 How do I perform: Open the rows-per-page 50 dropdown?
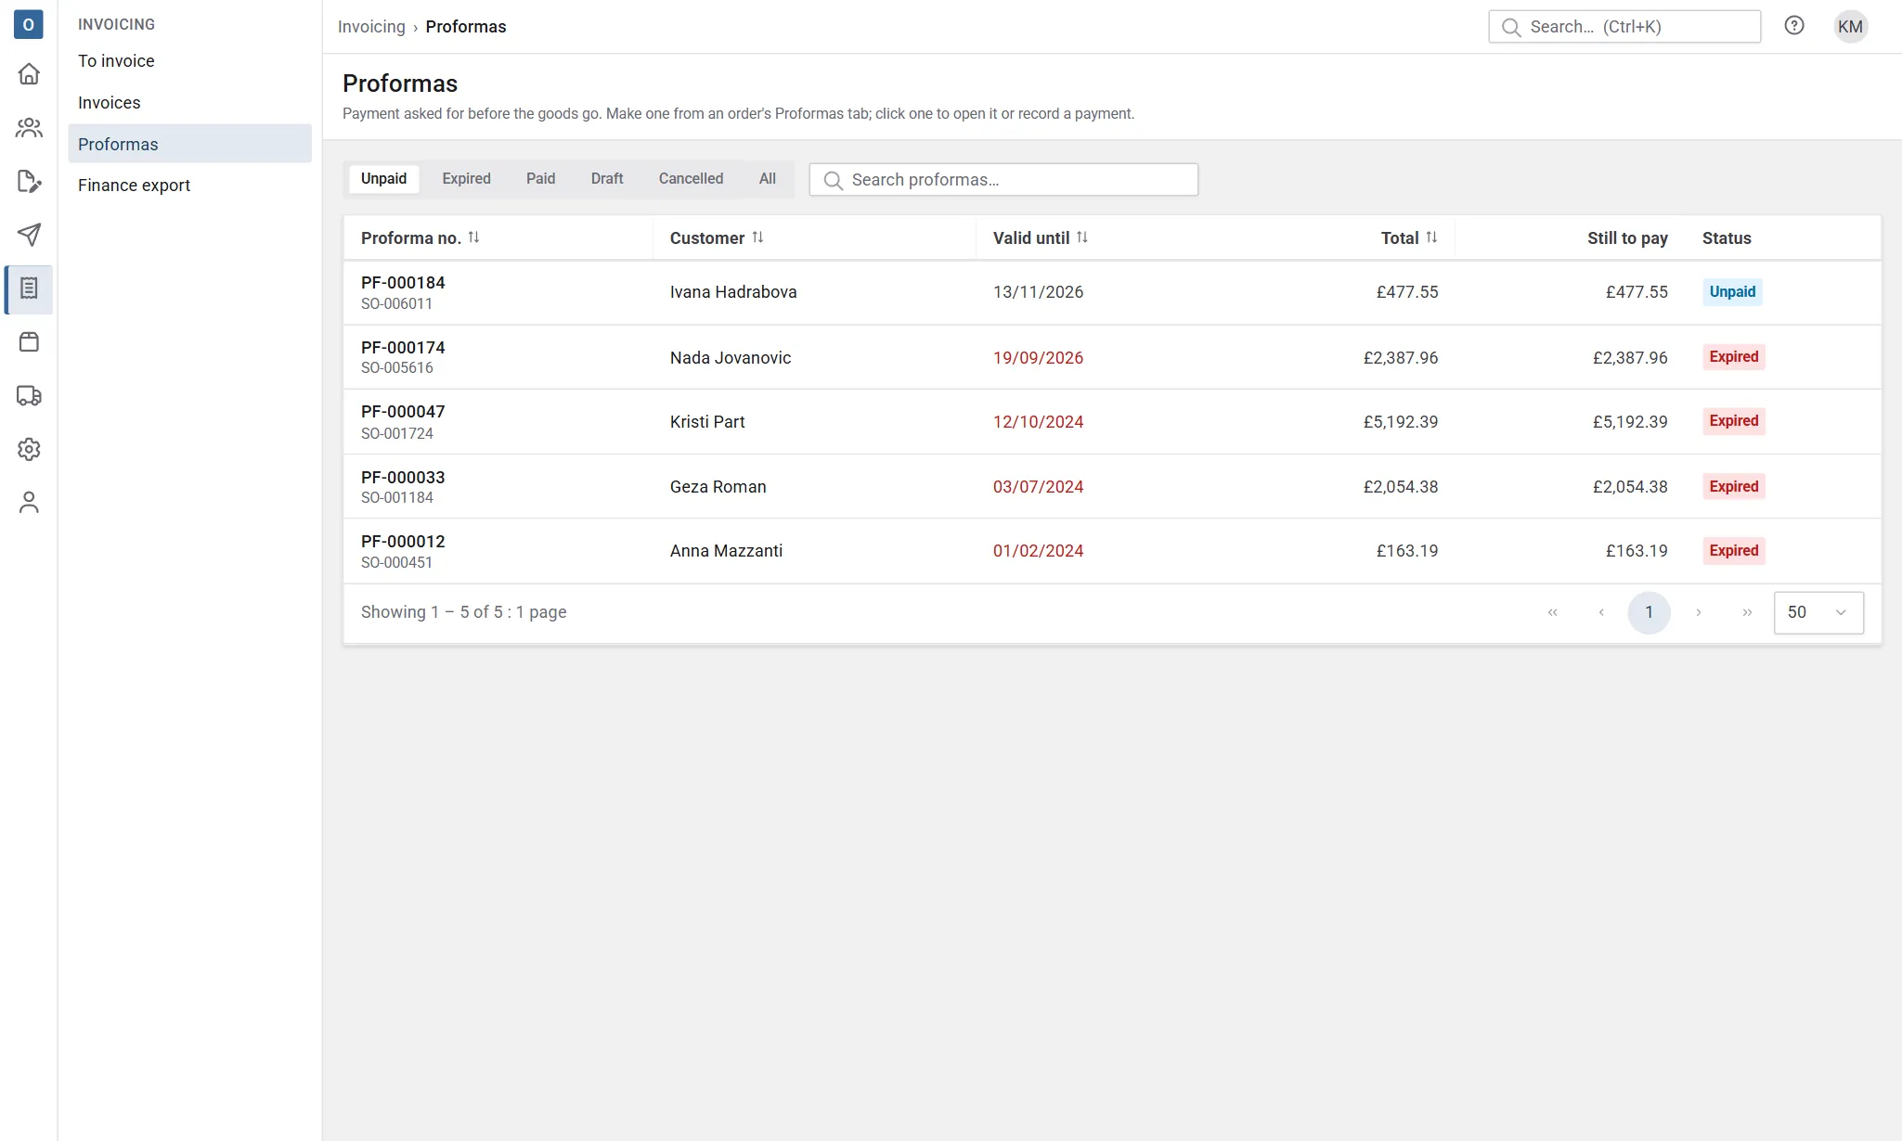coord(1818,612)
